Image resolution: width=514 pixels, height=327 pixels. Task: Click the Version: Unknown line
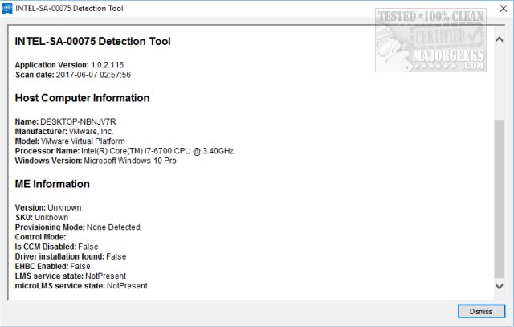[48, 207]
